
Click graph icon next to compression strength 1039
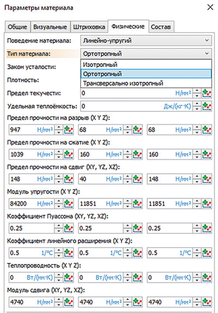69,154
